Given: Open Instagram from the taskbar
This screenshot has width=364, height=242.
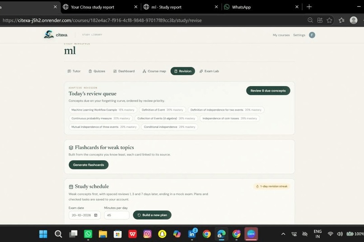Looking at the screenshot, I should tap(147, 234).
